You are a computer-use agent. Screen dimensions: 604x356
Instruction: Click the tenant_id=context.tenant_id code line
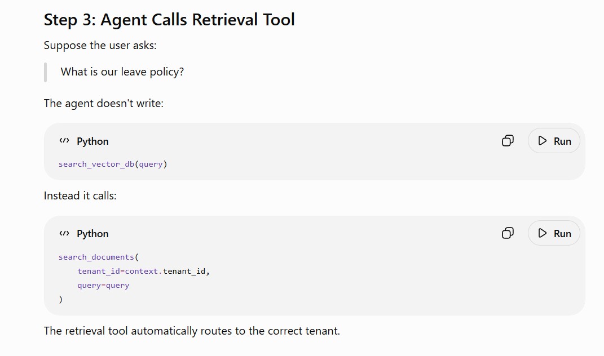tap(143, 272)
